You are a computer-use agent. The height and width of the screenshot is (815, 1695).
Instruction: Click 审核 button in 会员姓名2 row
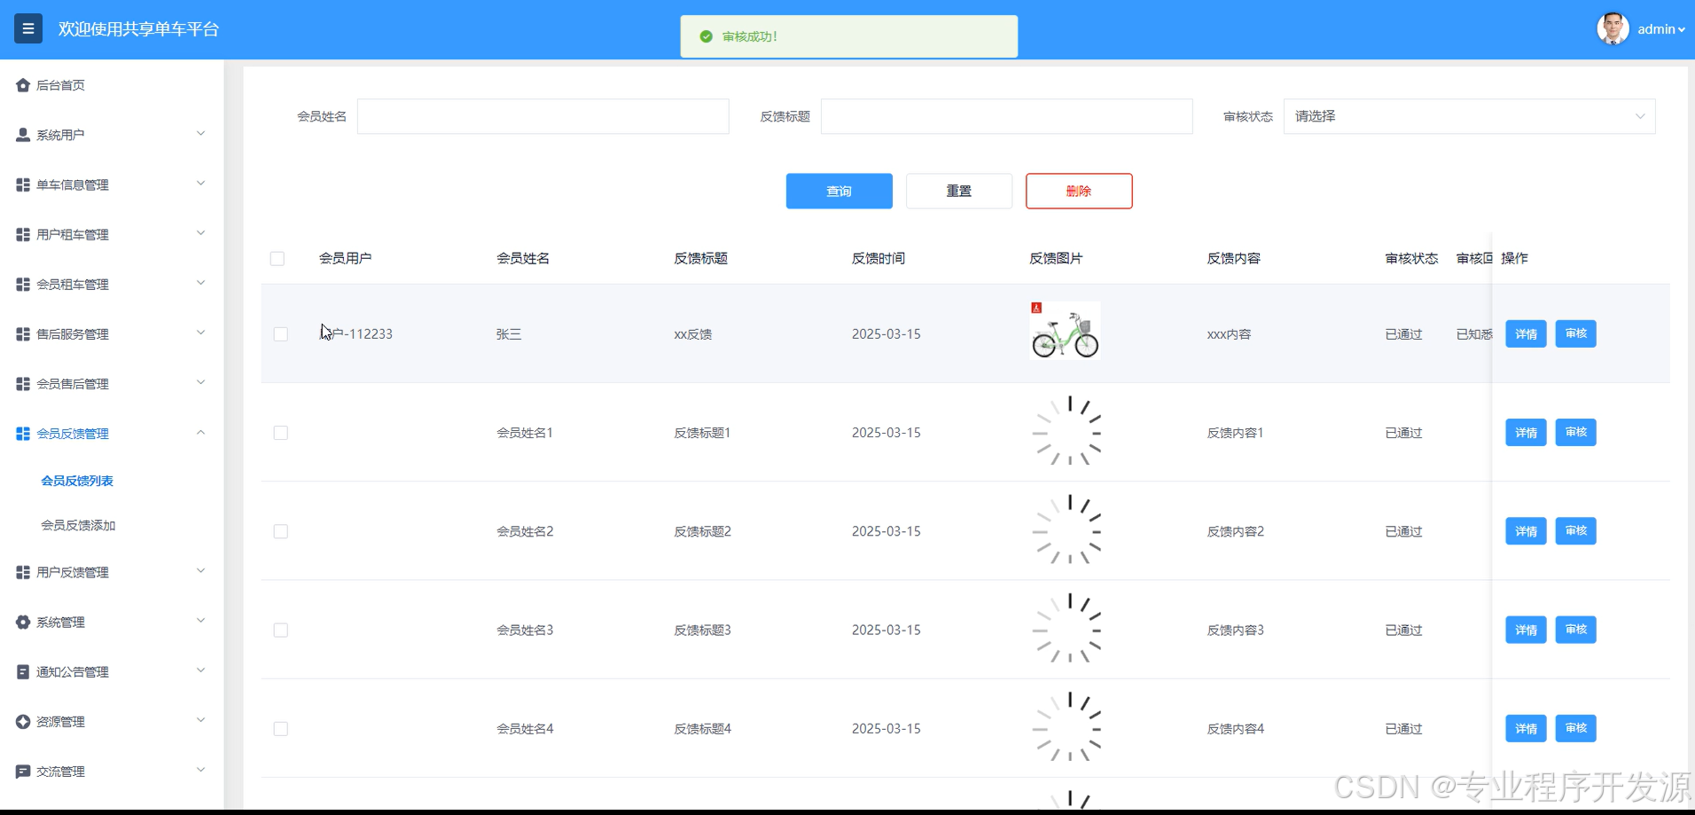tap(1575, 530)
